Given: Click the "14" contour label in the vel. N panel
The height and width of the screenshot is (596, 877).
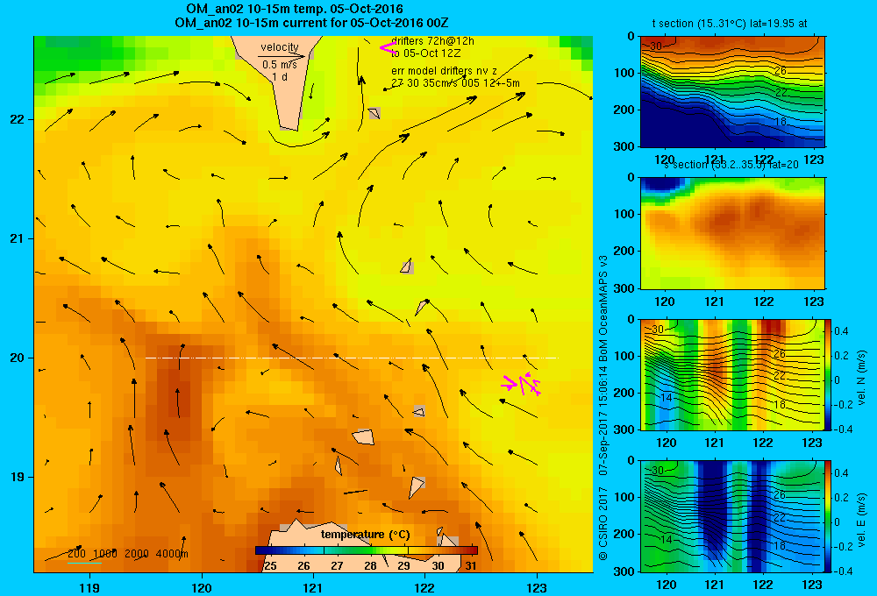Looking at the screenshot, I should click(666, 398).
